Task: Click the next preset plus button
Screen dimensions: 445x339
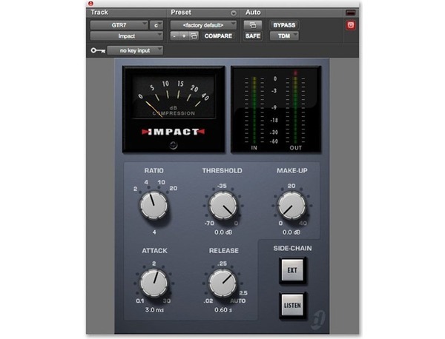Action: click(184, 36)
